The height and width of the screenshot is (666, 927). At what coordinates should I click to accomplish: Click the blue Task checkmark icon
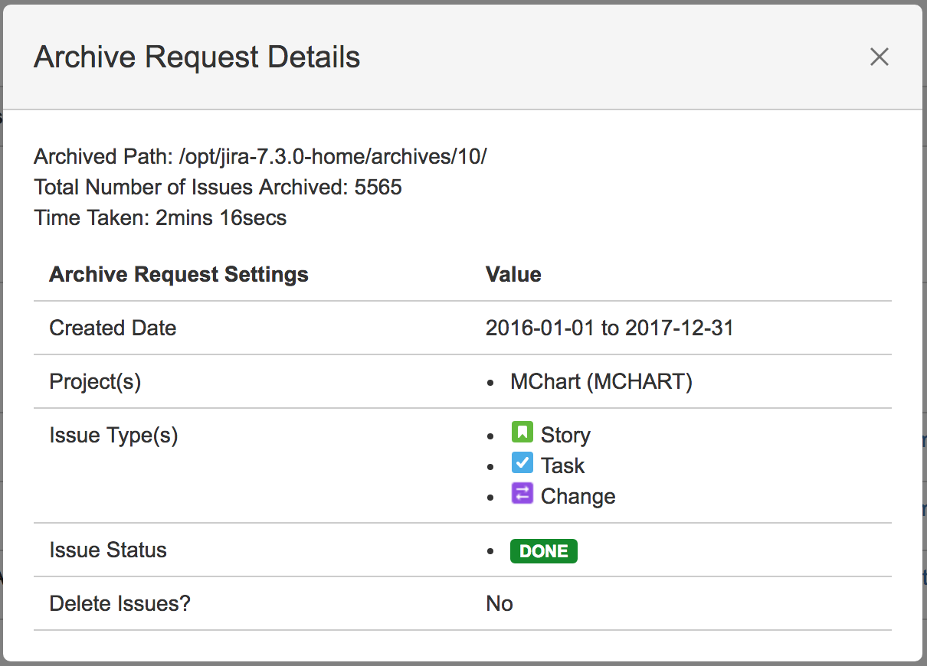522,463
